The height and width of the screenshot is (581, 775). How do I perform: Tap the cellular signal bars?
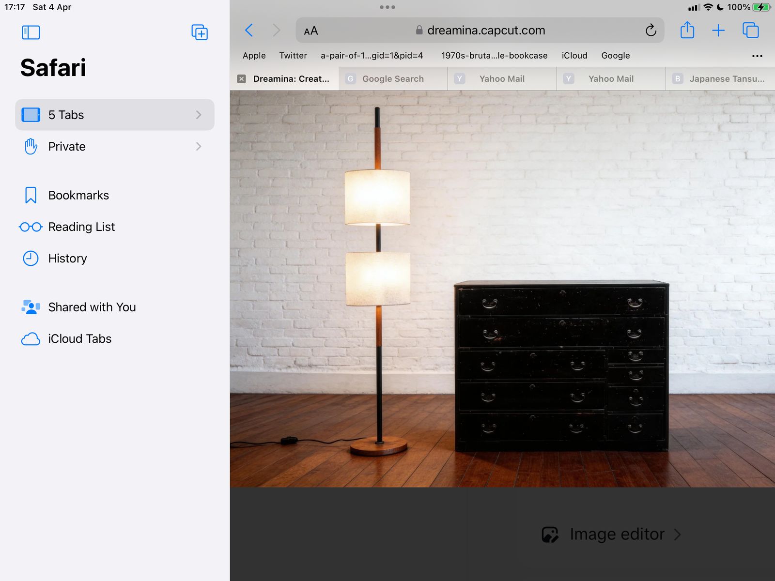pyautogui.click(x=694, y=8)
